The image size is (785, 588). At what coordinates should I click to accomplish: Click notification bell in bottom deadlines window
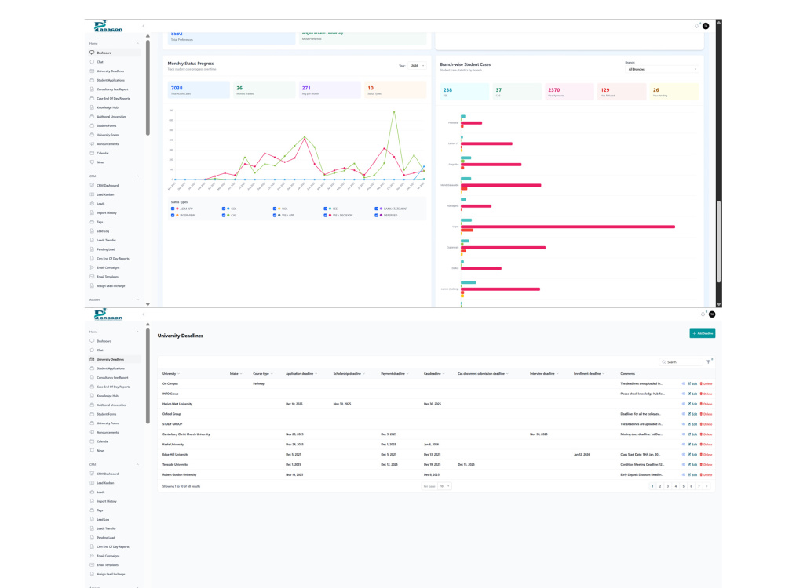click(703, 314)
